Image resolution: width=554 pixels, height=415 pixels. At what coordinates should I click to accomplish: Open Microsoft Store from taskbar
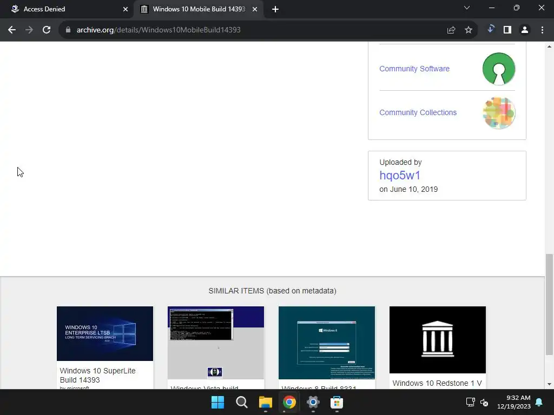coord(337,402)
